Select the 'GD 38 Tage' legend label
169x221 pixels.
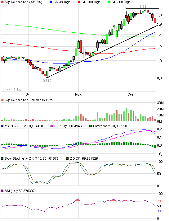pos(62,2)
